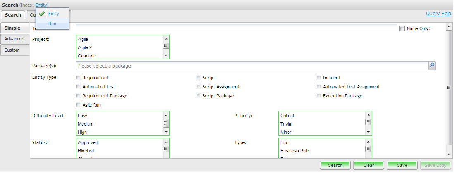Open the Query Help link
Image resolution: width=454 pixels, height=173 pixels.
438,14
